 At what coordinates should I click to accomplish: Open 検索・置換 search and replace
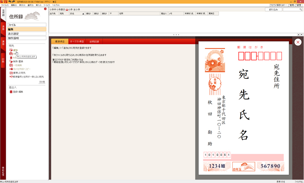click(x=17, y=61)
